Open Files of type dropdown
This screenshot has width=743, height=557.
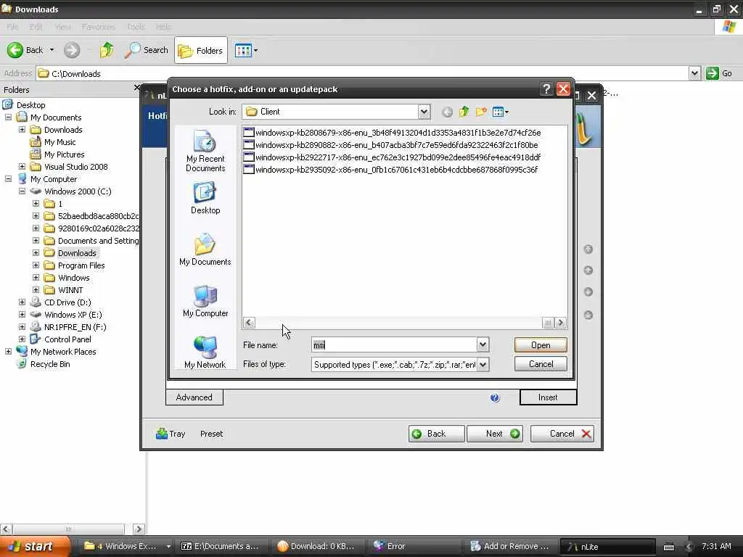click(483, 364)
